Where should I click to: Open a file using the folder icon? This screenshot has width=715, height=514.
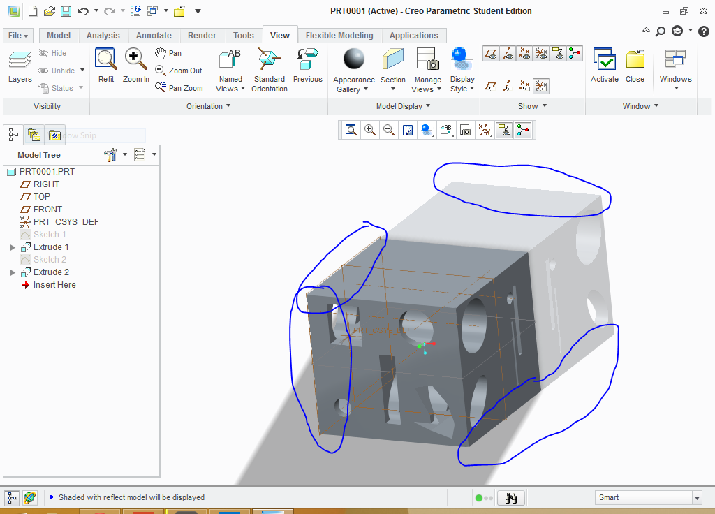tap(50, 11)
